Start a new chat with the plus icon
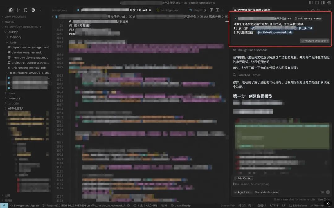 pos(307,10)
